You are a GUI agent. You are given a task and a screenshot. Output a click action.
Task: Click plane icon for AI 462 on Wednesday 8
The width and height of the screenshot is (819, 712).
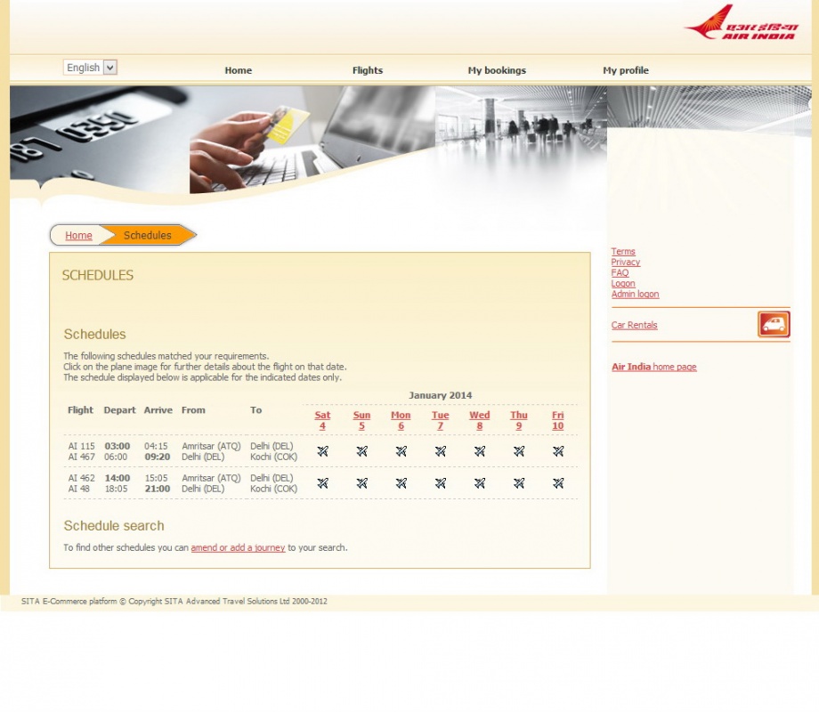[x=480, y=483]
